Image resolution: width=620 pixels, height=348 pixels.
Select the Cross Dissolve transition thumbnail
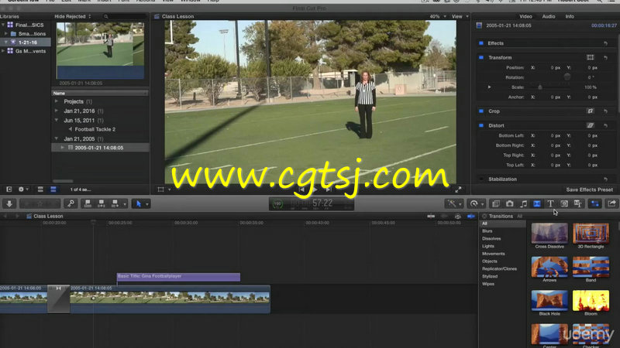click(549, 234)
